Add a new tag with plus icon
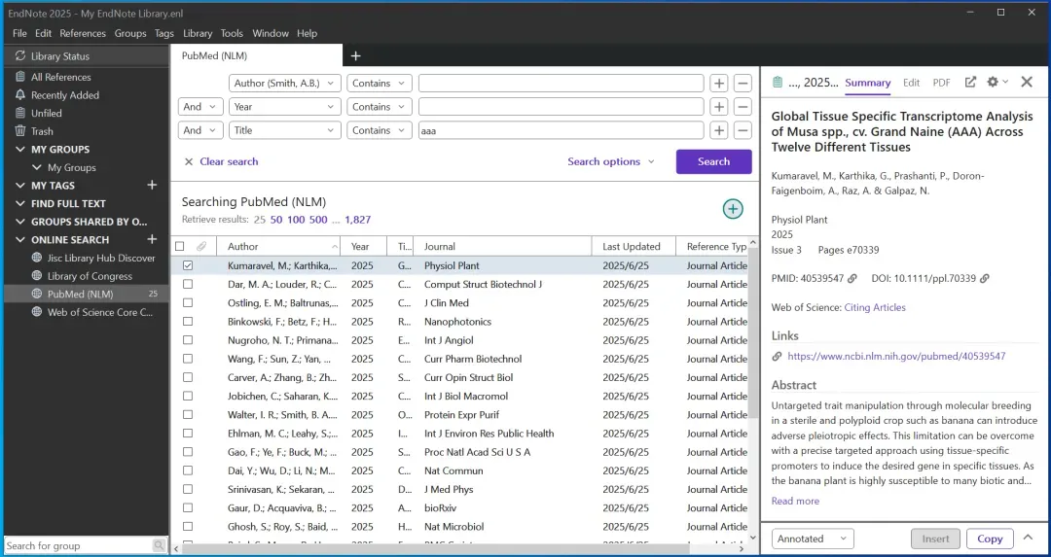This screenshot has height=557, width=1051. (x=152, y=185)
